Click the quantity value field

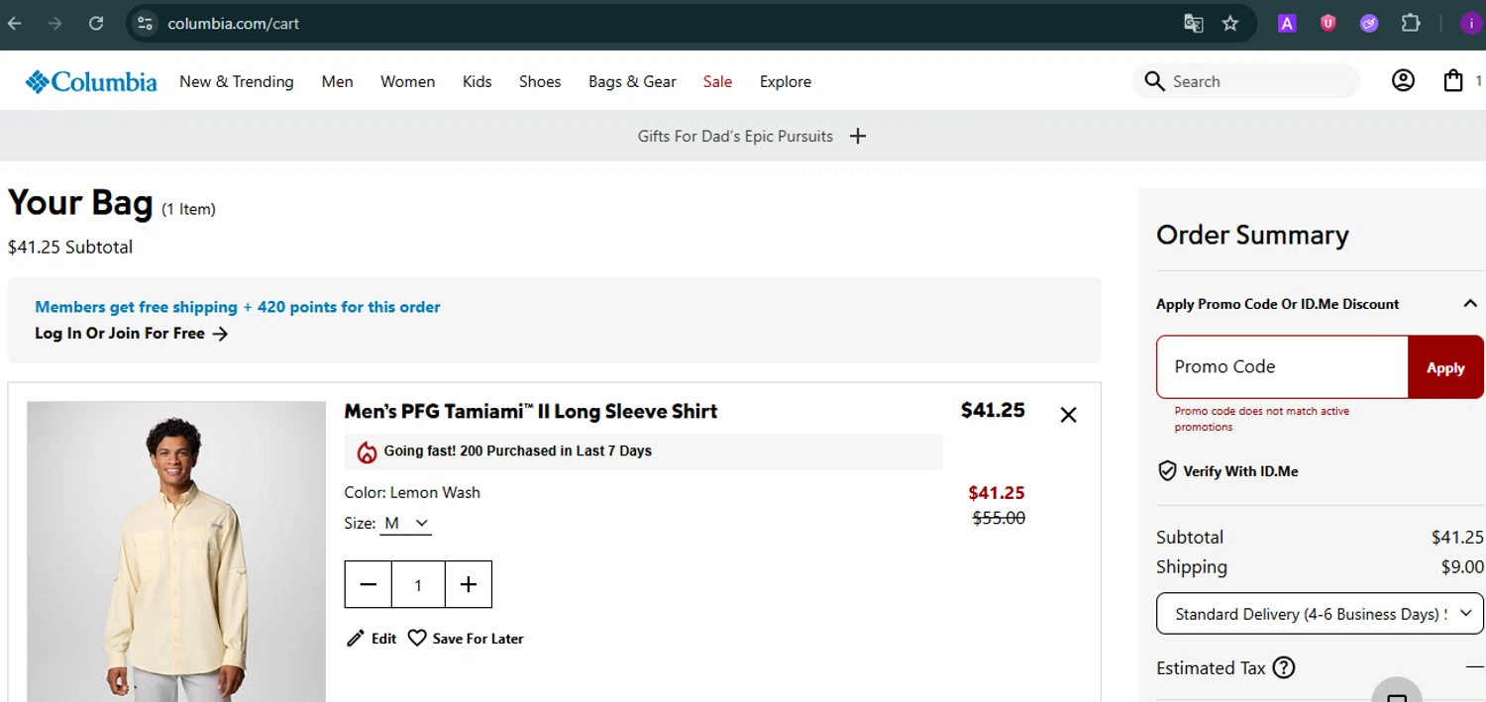click(418, 584)
